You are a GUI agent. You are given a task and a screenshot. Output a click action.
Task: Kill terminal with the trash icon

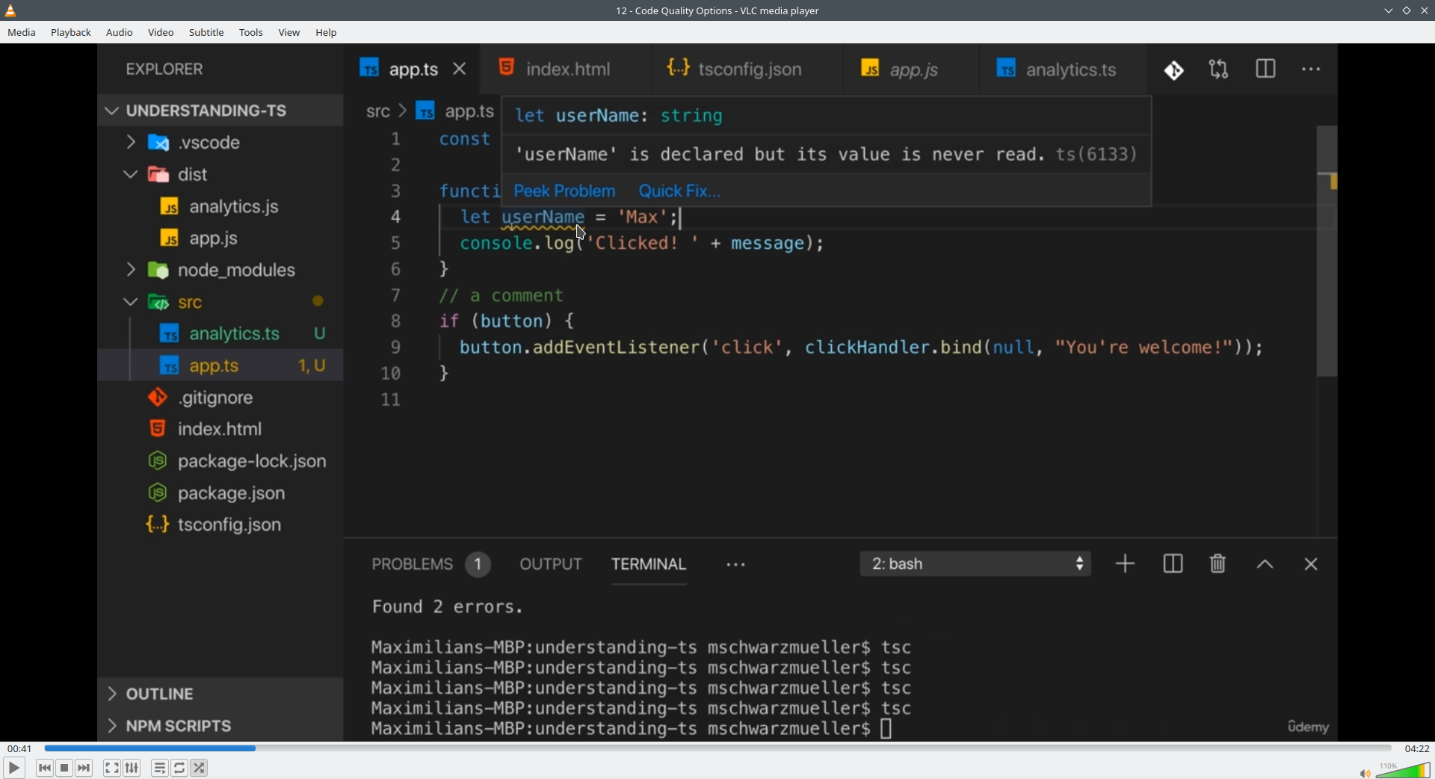(x=1218, y=564)
